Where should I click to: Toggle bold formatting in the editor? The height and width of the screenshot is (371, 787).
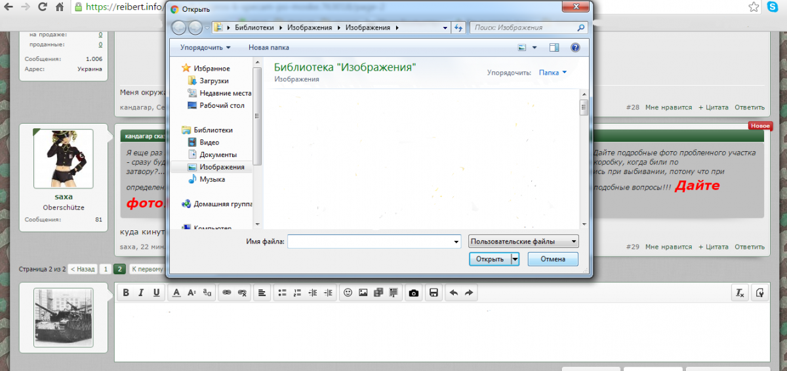(x=126, y=293)
